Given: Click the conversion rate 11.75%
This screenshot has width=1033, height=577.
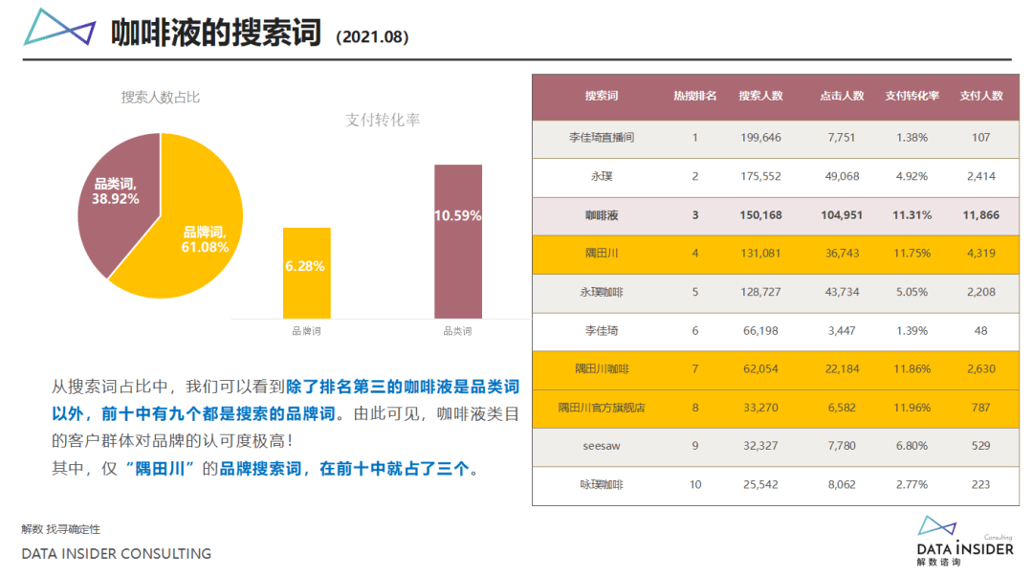Looking at the screenshot, I should [912, 254].
